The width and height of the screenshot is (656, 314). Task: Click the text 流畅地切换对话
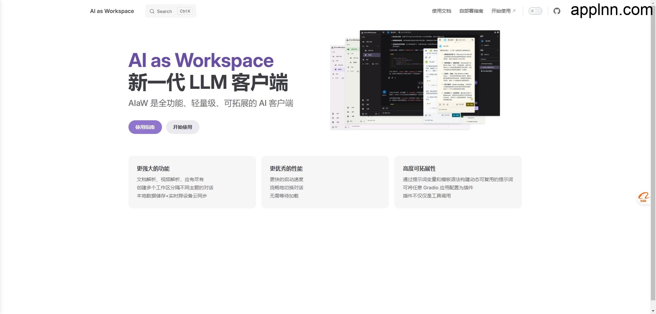(x=287, y=188)
